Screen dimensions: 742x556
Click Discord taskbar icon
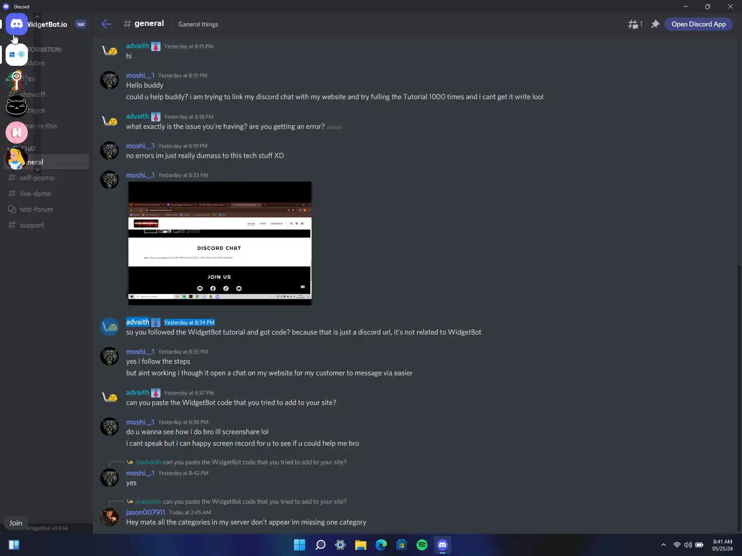[x=442, y=545]
